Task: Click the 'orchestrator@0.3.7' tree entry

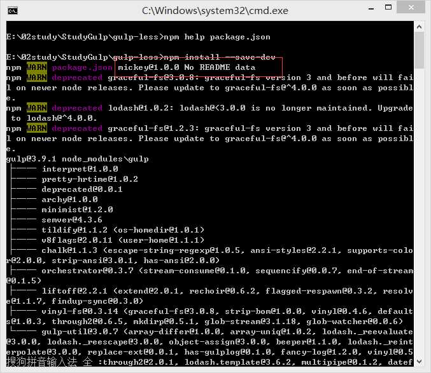Action: point(88,271)
